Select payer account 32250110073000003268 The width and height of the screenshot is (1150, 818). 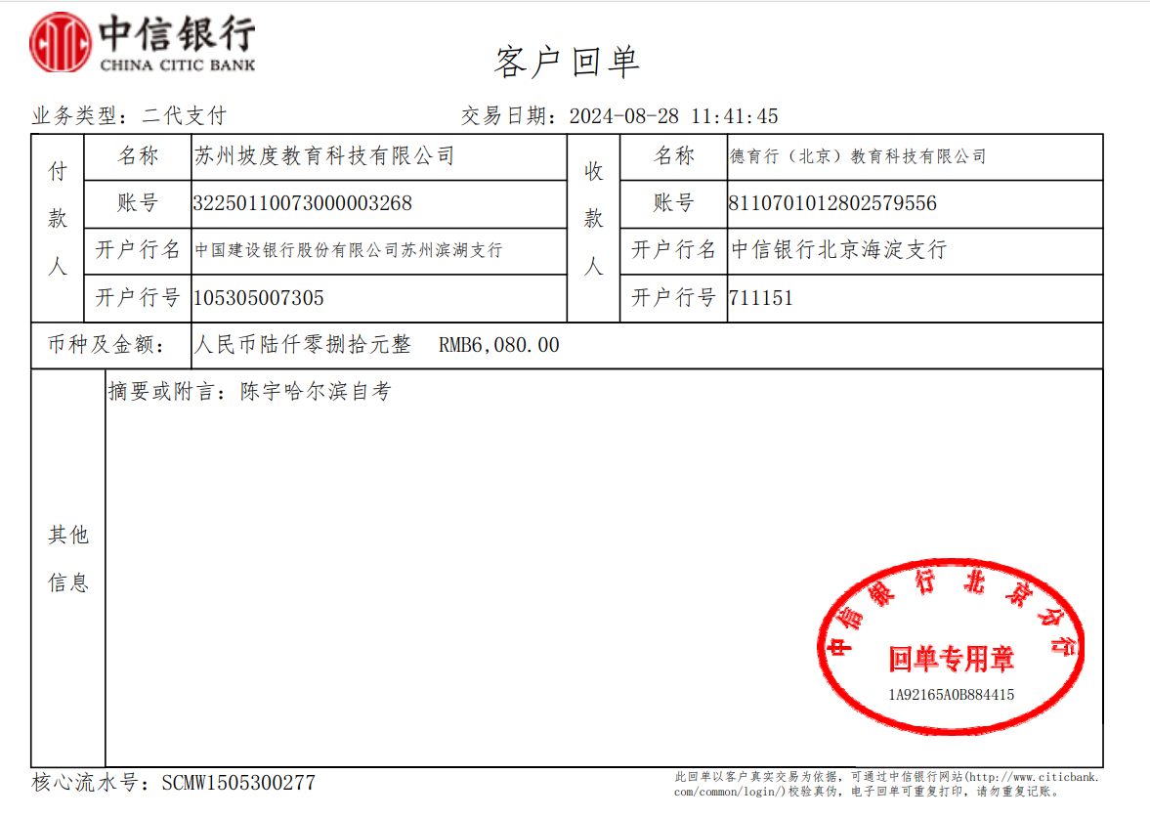[x=303, y=203]
